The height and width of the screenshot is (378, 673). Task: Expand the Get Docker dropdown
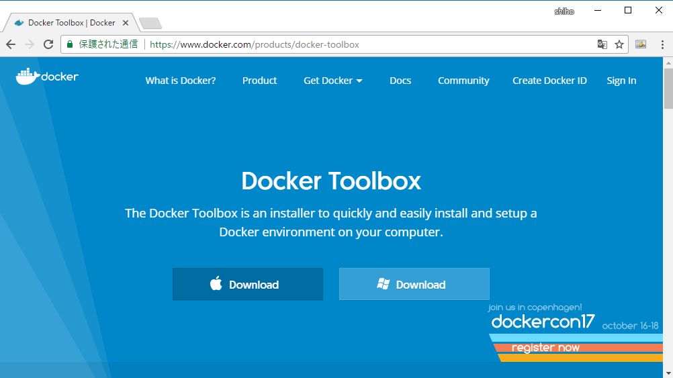pyautogui.click(x=333, y=81)
